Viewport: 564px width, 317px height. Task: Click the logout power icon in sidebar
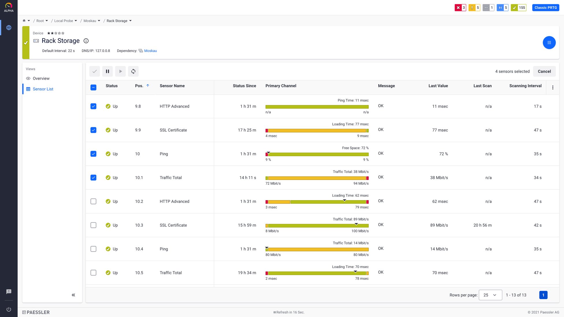pyautogui.click(x=9, y=309)
